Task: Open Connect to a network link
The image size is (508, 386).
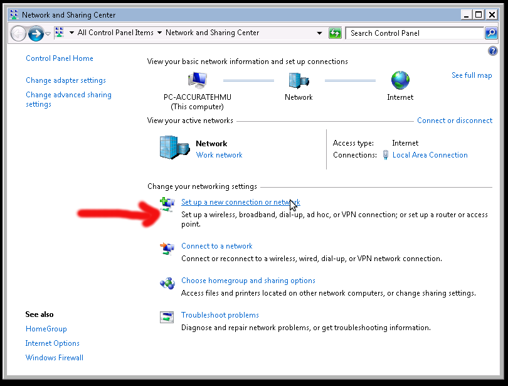Action: point(217,246)
